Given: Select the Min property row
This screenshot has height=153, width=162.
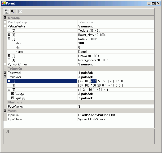Looking at the screenshot, I should pyautogui.click(x=40, y=47).
